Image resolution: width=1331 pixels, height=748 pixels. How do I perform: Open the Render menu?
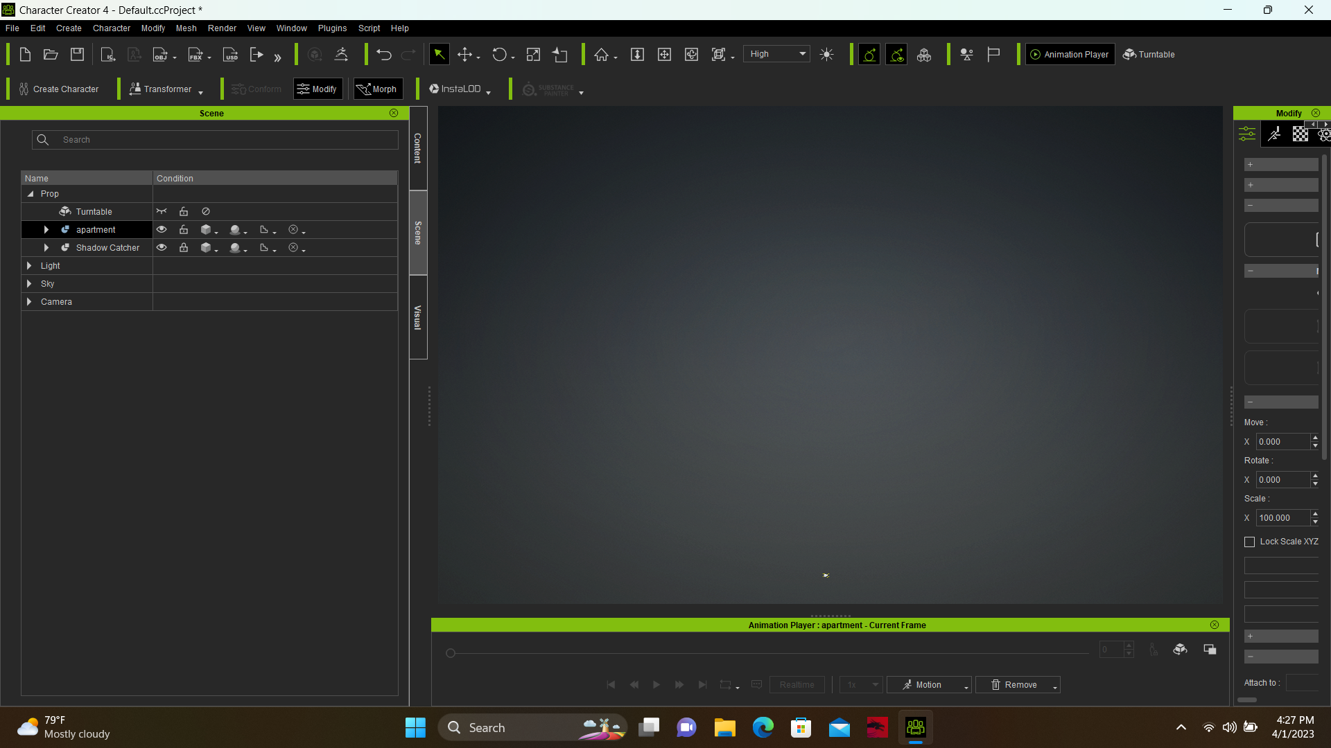point(222,28)
